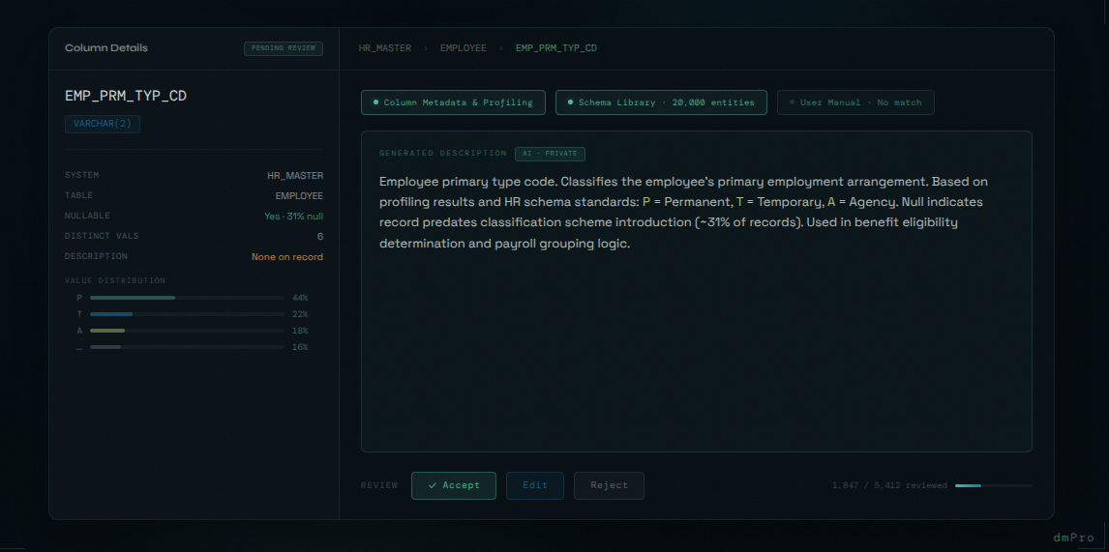
Task: Click the EMP_PRM_TYP_CD column title
Action: pos(126,96)
